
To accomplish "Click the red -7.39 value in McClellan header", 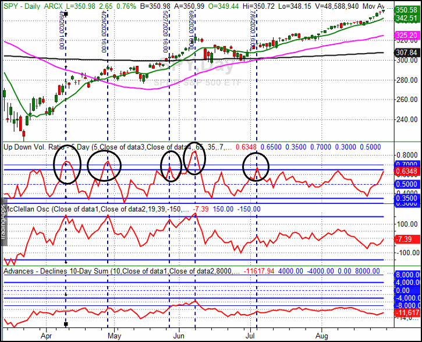I will click(201, 209).
